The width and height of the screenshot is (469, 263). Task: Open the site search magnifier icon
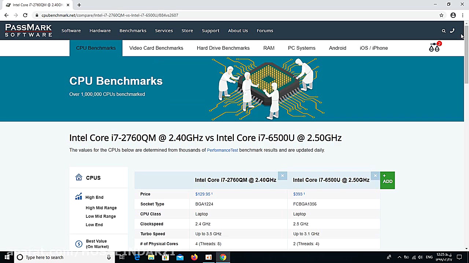point(443,31)
